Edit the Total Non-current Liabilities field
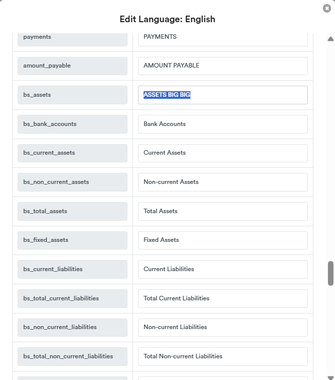Viewport: 335px width, 380px height. tap(223, 356)
